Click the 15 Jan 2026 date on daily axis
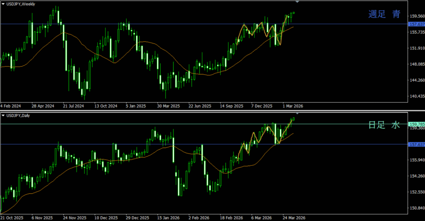Viewport: 425px width, 221px height. click(x=167, y=217)
